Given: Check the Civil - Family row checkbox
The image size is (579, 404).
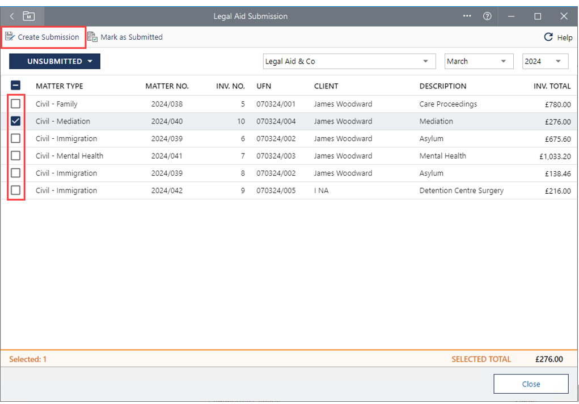Looking at the screenshot, I should (x=16, y=104).
